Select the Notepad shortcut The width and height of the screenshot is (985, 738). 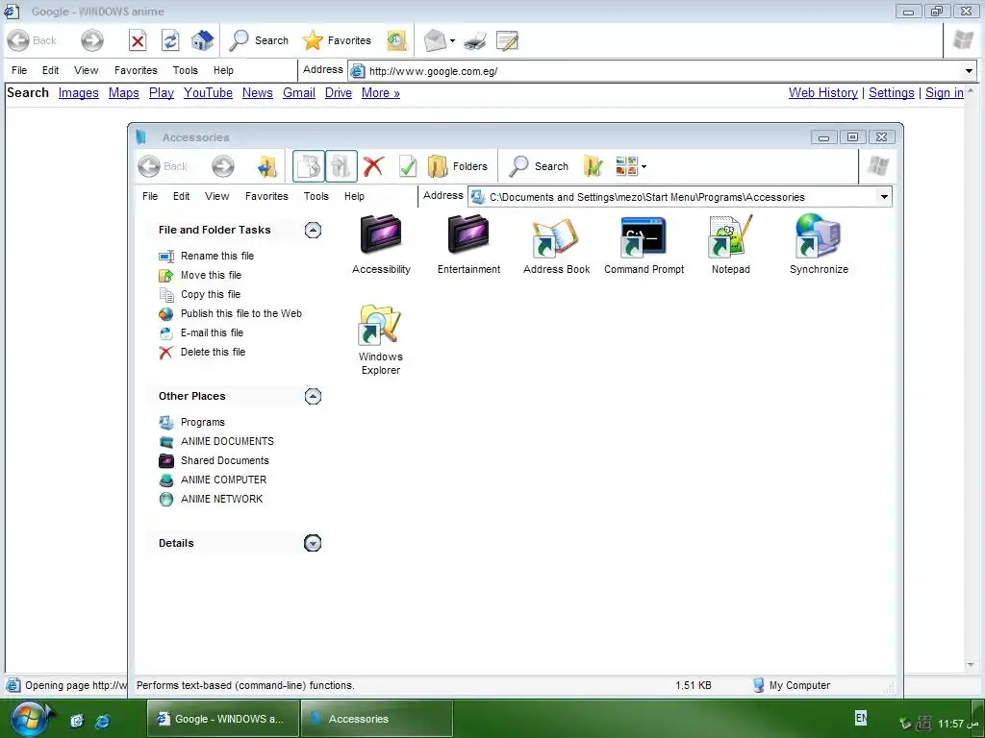coord(731,245)
